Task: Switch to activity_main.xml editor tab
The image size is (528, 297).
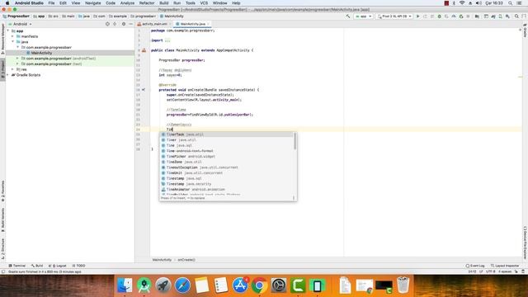Action: (154, 24)
